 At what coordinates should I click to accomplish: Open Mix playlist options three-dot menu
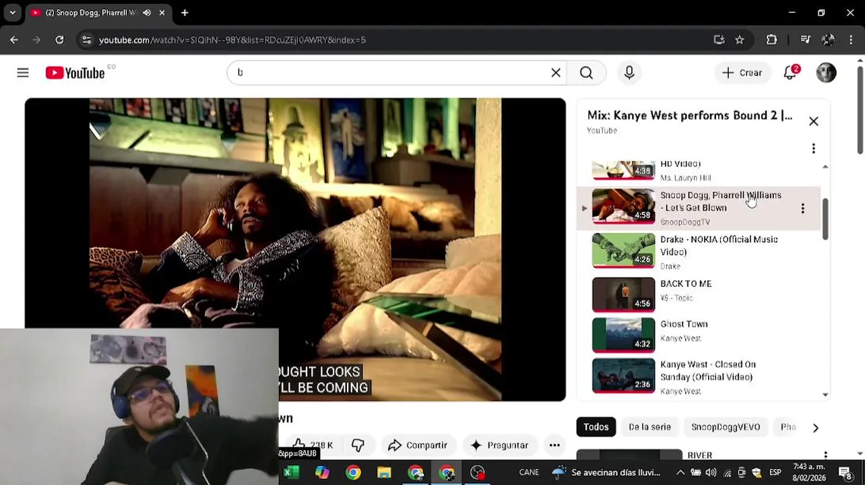[814, 148]
